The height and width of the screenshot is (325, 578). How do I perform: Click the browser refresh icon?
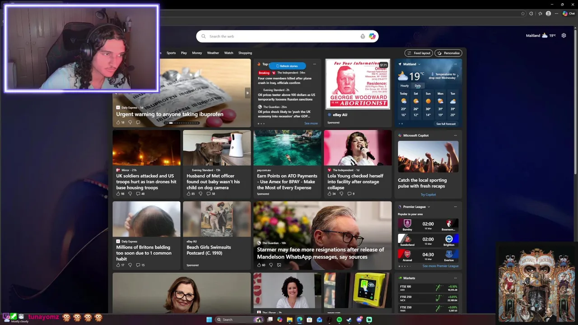(x=531, y=14)
